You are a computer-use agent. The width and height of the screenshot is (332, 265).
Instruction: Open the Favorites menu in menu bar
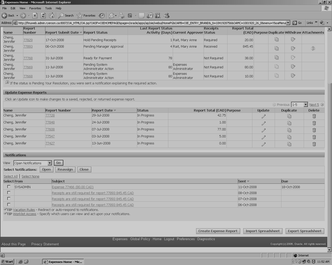point(35,8)
